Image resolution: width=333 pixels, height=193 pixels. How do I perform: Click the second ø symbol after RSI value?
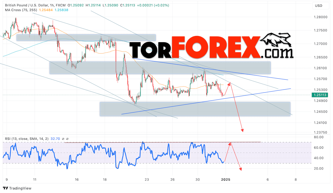point(67,139)
